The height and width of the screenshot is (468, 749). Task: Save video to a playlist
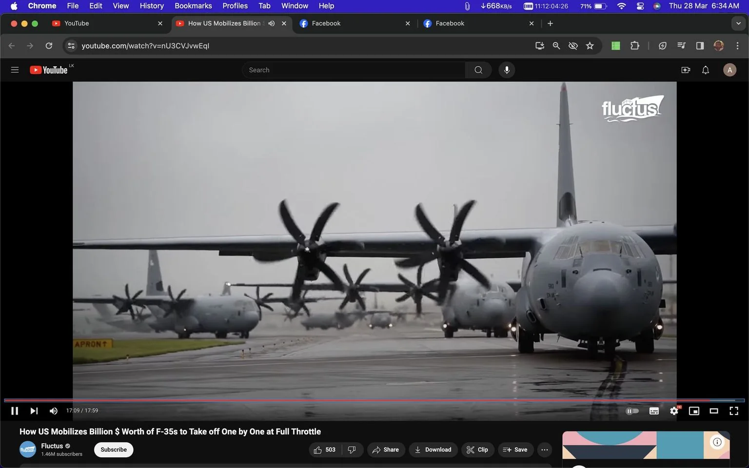pyautogui.click(x=515, y=449)
